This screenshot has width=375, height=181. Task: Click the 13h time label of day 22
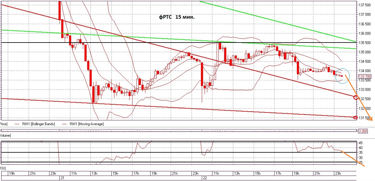237,173
